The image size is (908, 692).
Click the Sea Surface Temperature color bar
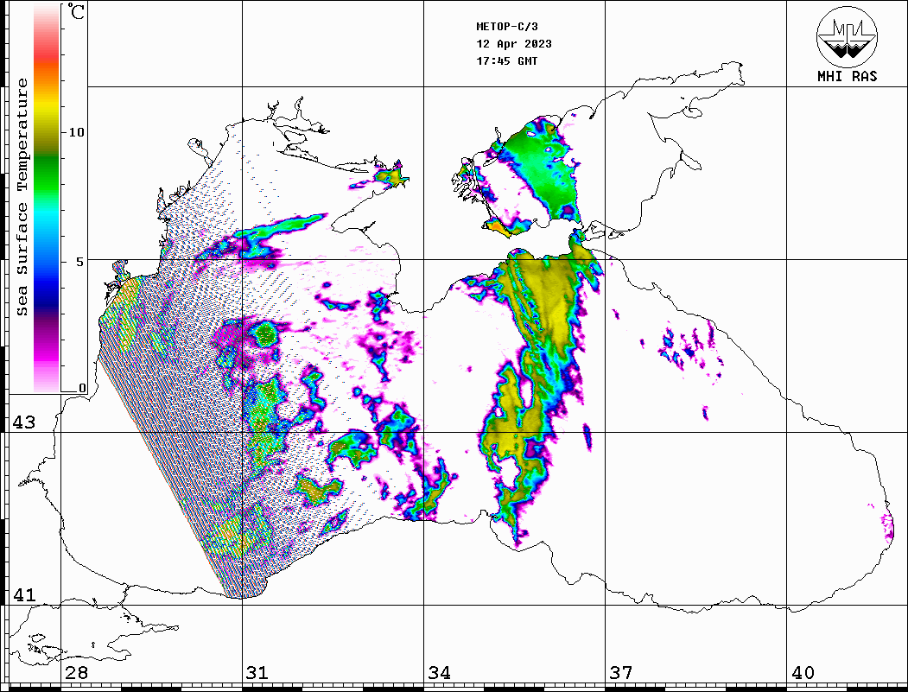pyautogui.click(x=47, y=198)
